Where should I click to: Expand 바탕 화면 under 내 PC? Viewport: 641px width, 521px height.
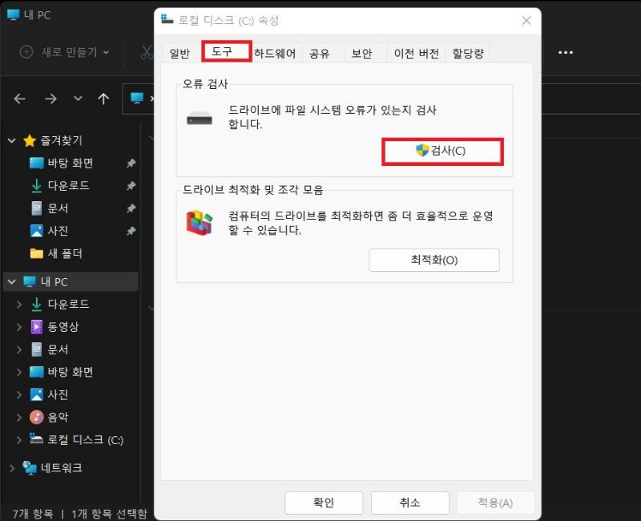(18, 372)
